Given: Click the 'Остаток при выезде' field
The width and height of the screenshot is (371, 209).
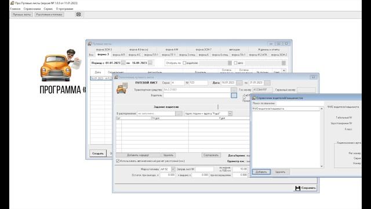Looking at the screenshot, I should pos(168,175).
